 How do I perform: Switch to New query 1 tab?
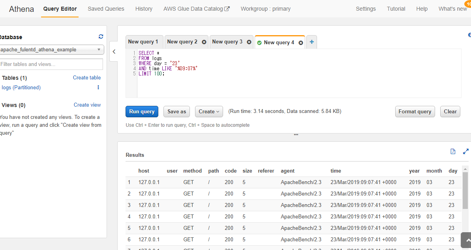(143, 42)
